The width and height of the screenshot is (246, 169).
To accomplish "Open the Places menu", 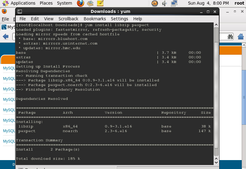I will pyautogui.click(x=46, y=3).
